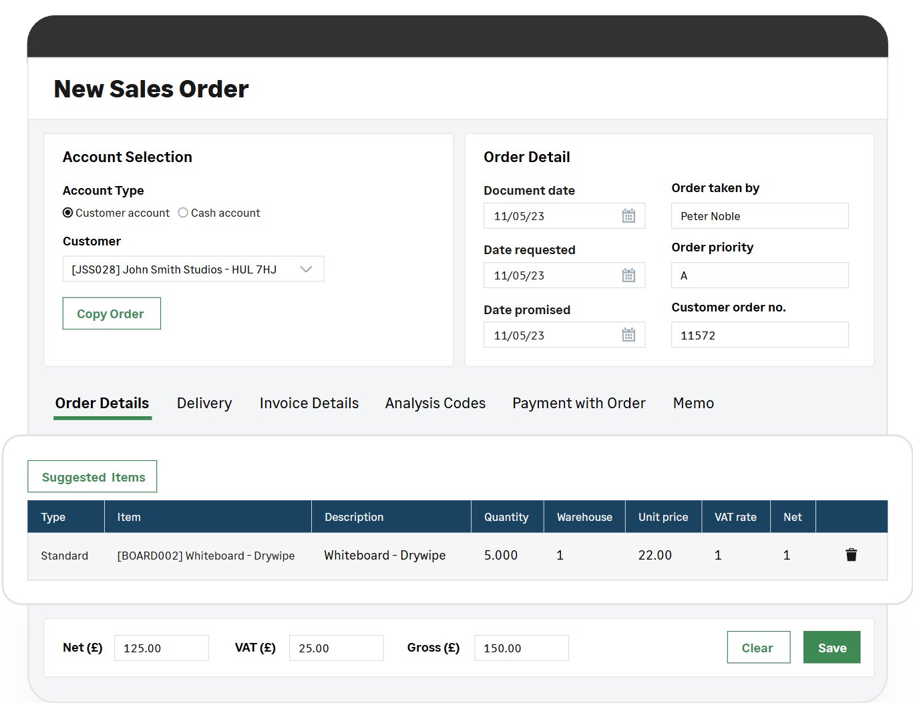The width and height of the screenshot is (913, 703).
Task: Click the Clear button
Action: (758, 648)
